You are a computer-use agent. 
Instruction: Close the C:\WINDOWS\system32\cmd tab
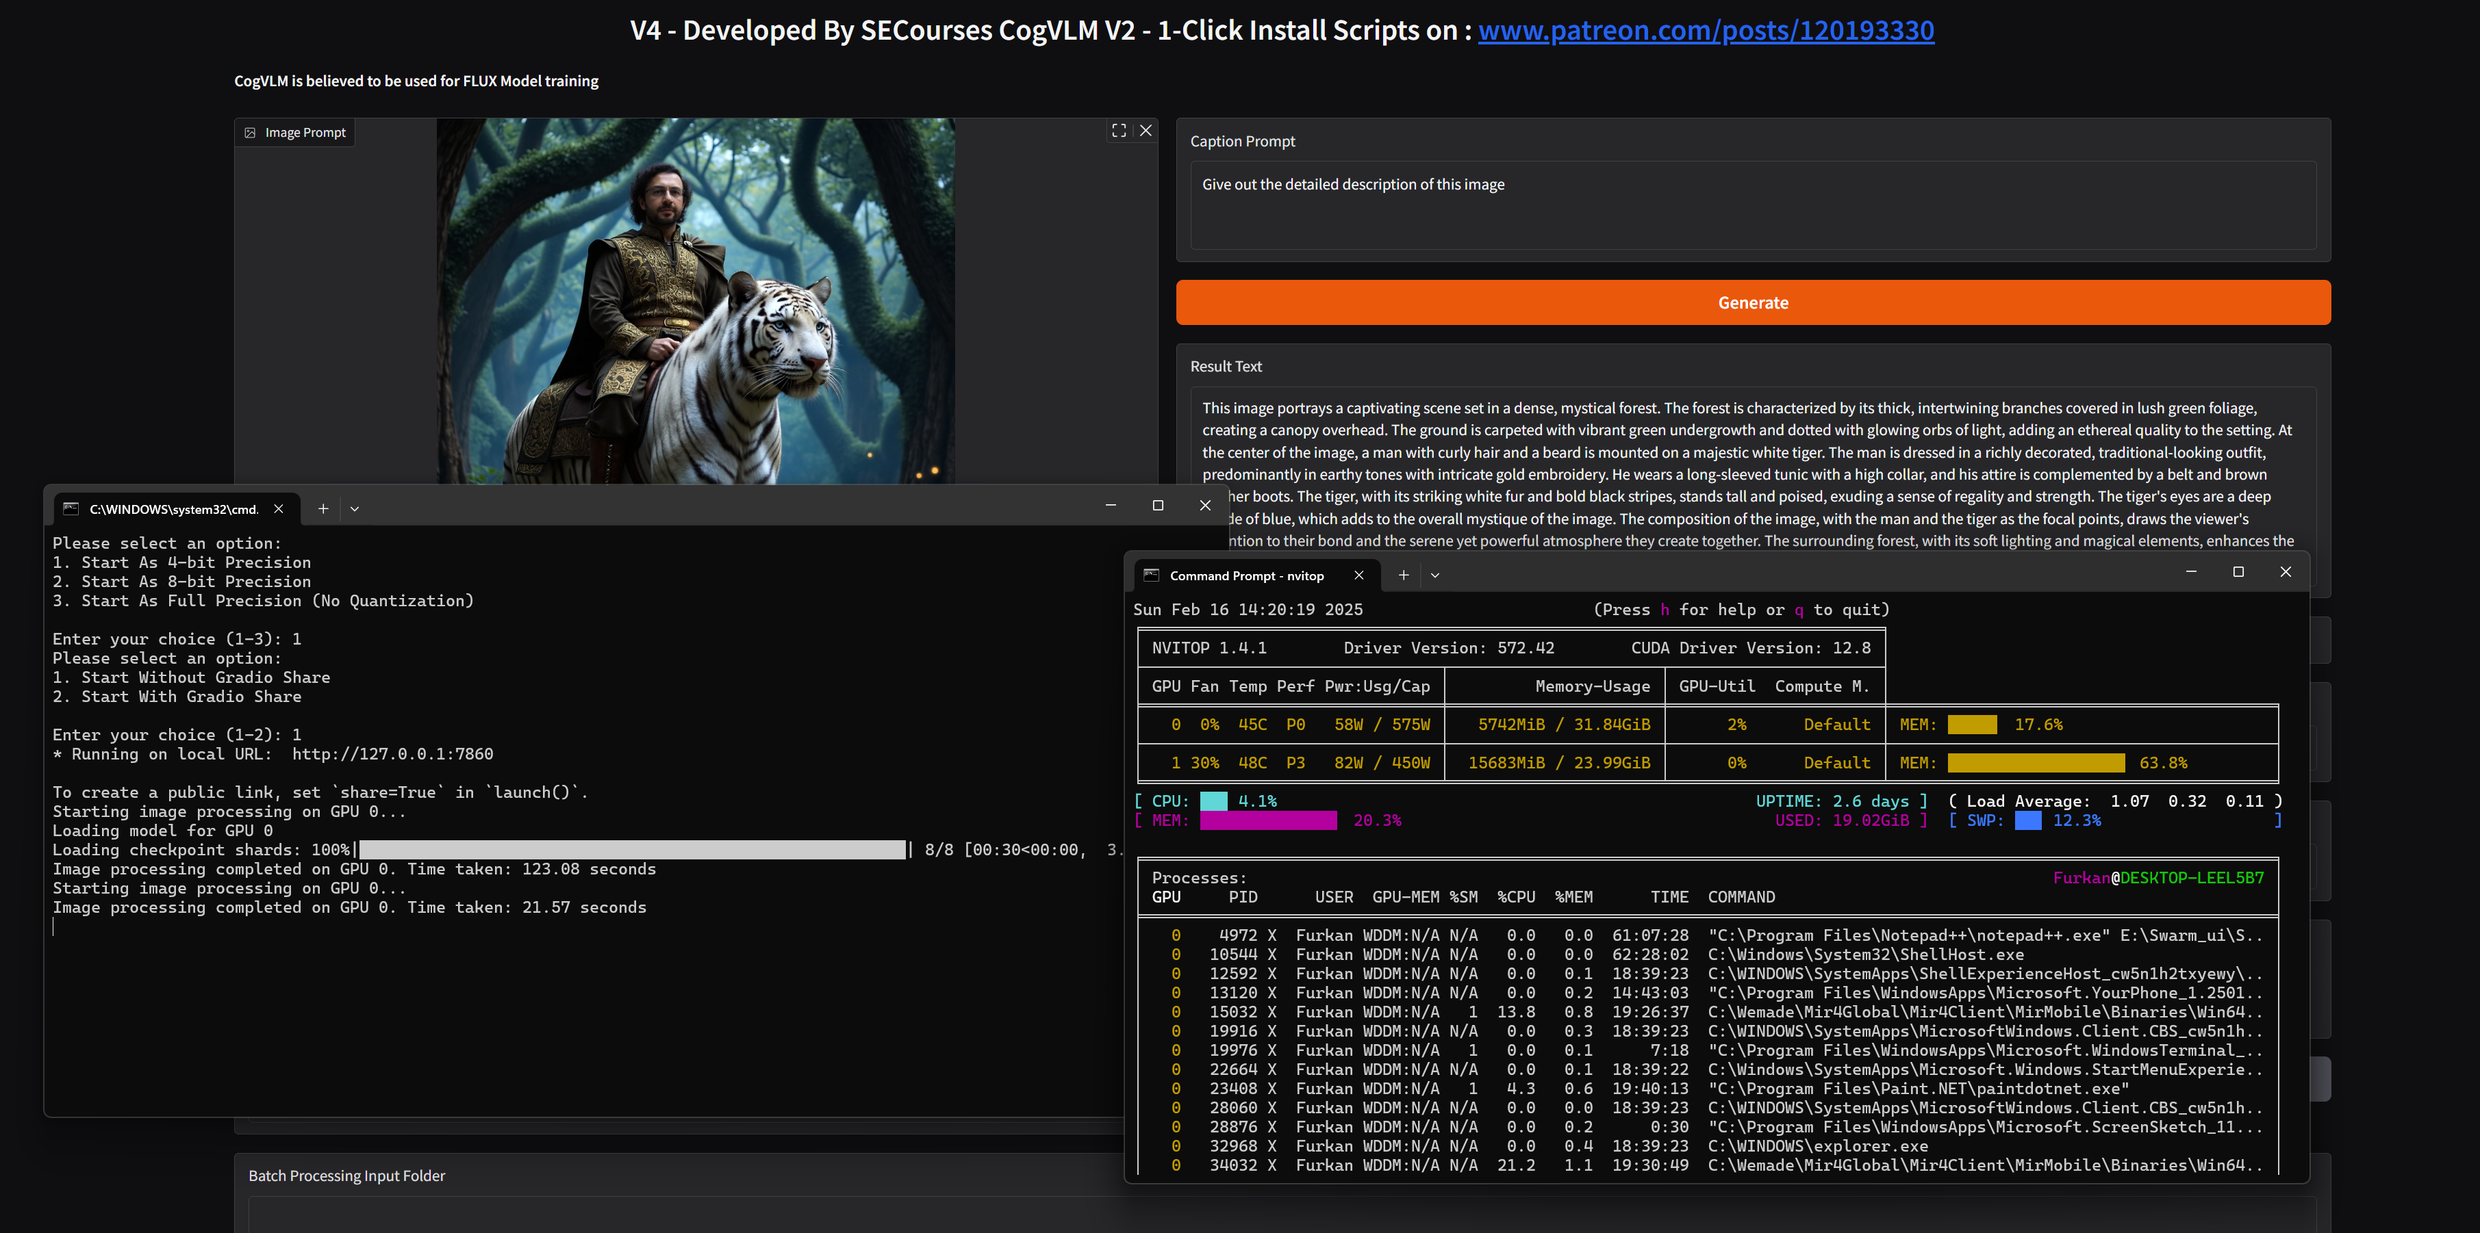click(278, 509)
